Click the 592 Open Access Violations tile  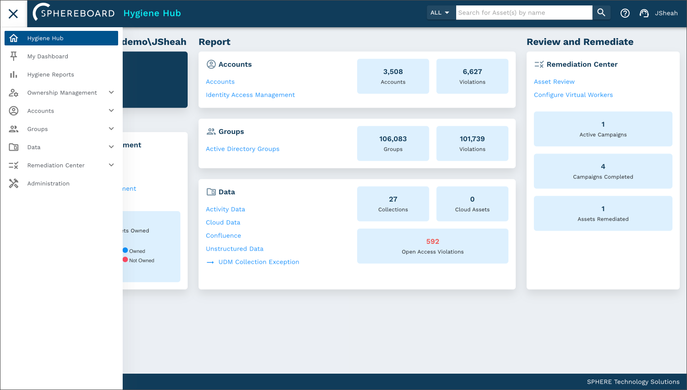pos(433,246)
